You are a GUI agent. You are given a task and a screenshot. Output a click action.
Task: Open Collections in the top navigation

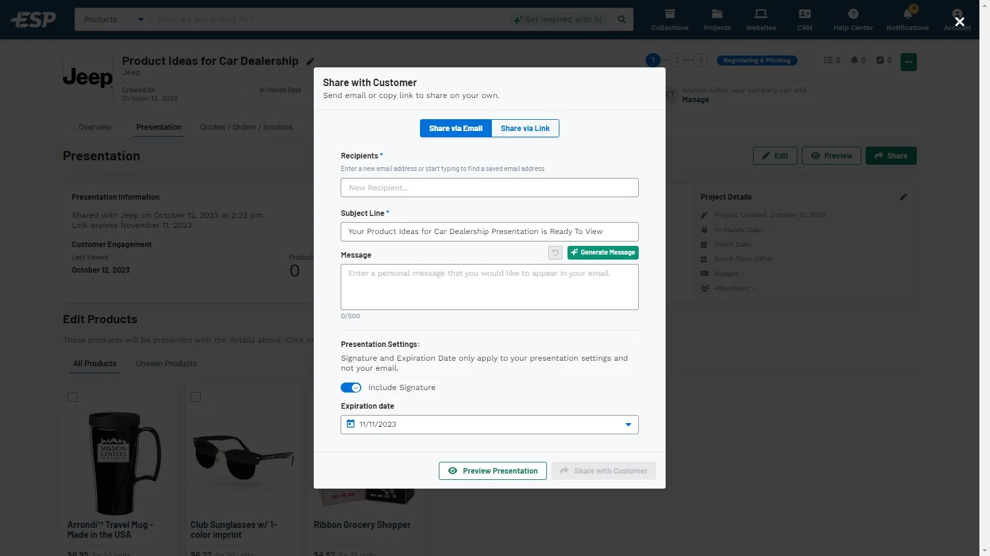(x=670, y=19)
